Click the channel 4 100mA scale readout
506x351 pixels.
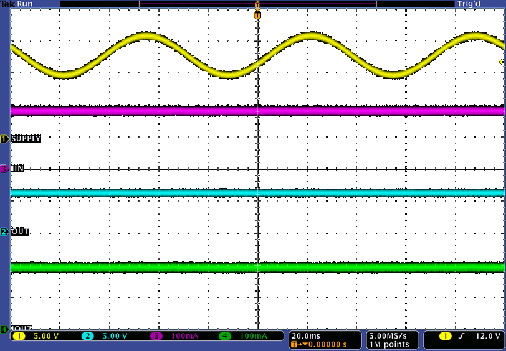(254, 336)
